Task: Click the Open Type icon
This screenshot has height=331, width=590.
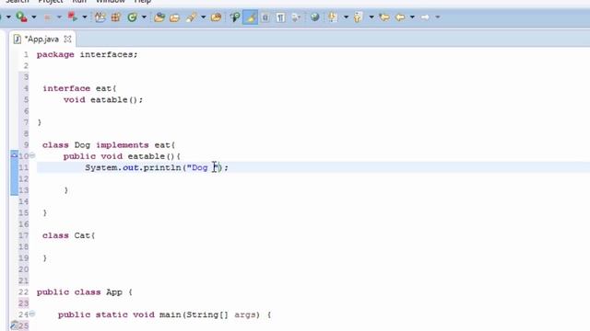Action: tap(159, 17)
